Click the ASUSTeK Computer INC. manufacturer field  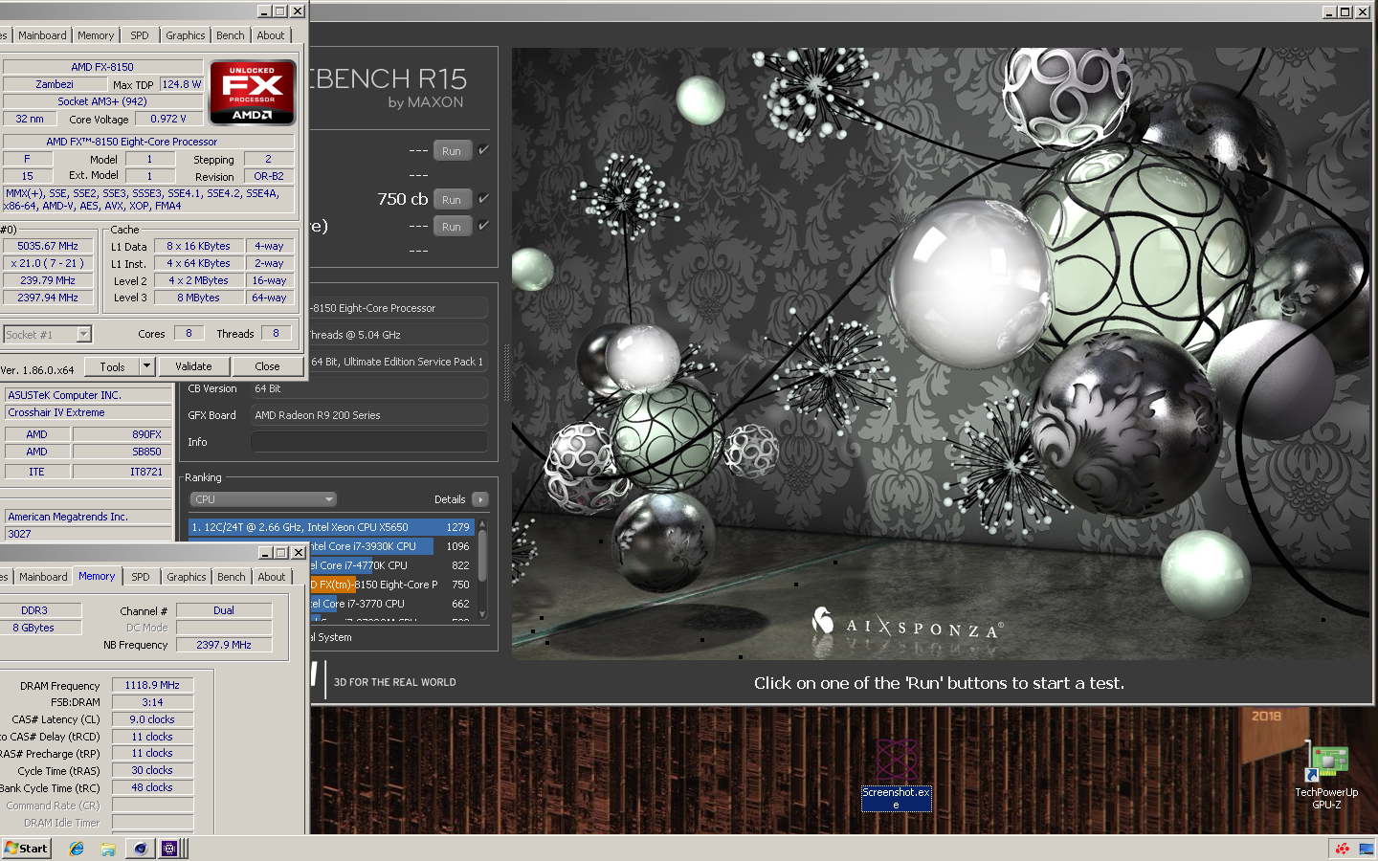tap(89, 395)
